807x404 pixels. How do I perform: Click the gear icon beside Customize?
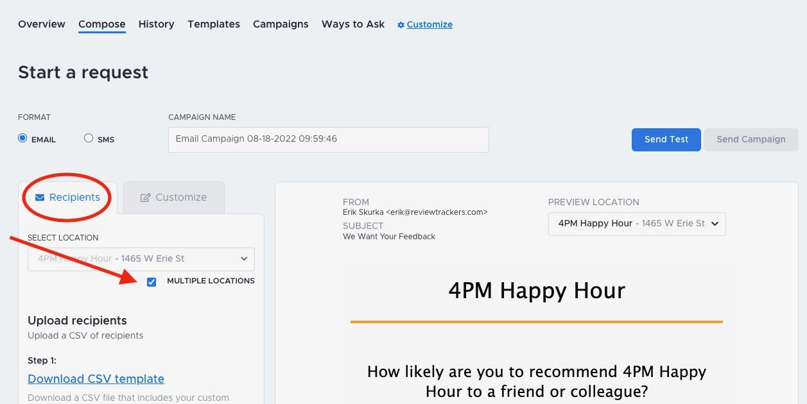click(x=401, y=25)
